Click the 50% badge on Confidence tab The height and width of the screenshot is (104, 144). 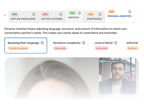91,14
